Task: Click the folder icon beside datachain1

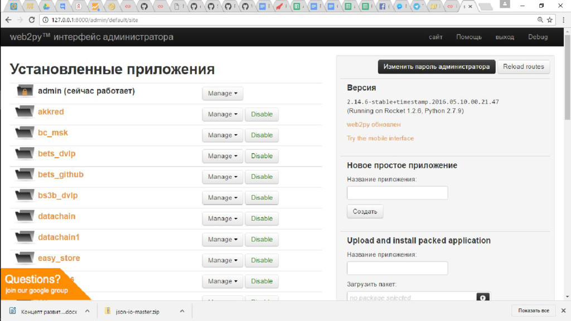Action: pos(25,237)
